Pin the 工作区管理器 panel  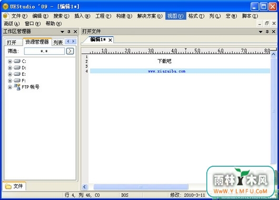[x=69, y=32]
